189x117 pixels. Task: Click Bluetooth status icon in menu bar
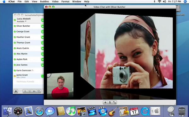[154, 2]
